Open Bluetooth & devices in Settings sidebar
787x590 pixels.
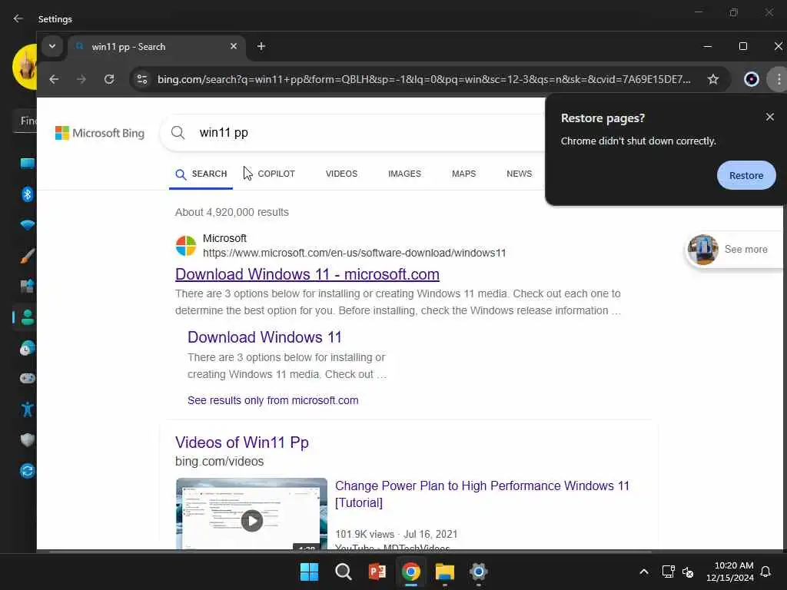point(27,194)
